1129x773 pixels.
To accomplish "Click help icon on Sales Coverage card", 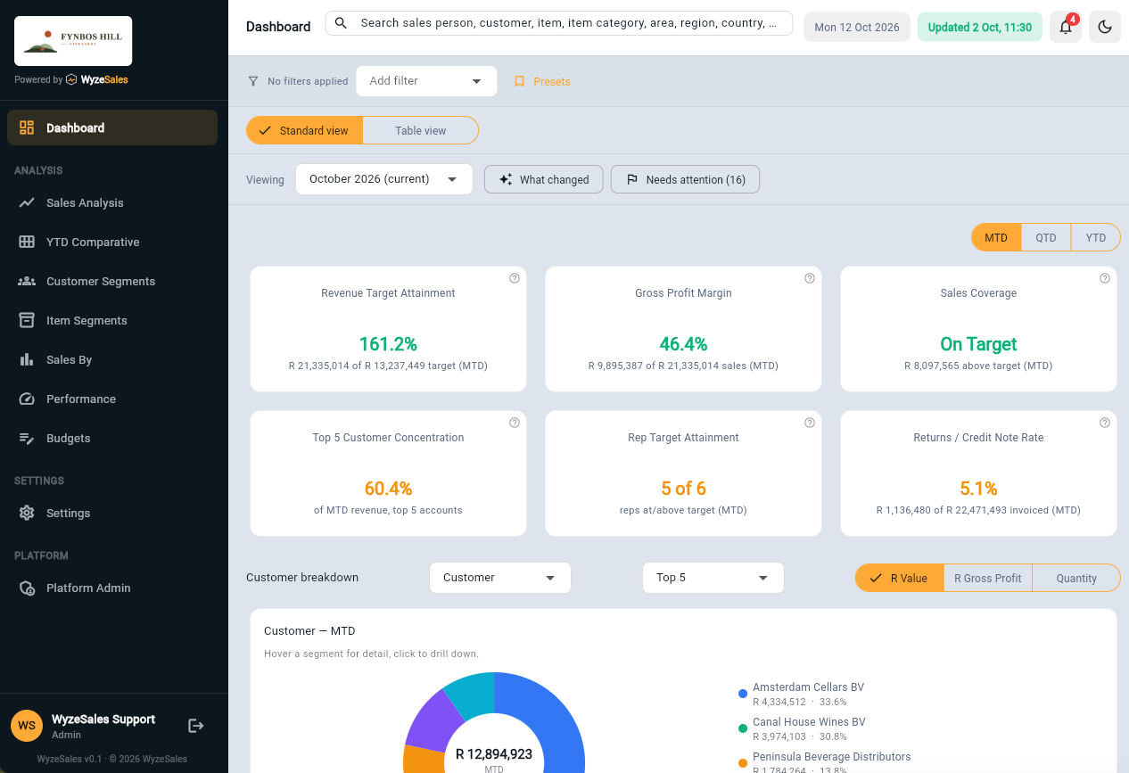I will point(1105,278).
